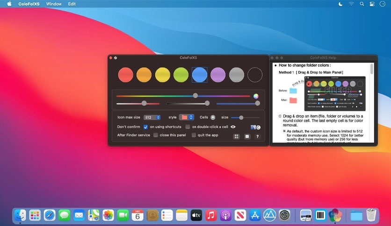
Task: Check quit the app option
Action: pyautogui.click(x=194, y=135)
